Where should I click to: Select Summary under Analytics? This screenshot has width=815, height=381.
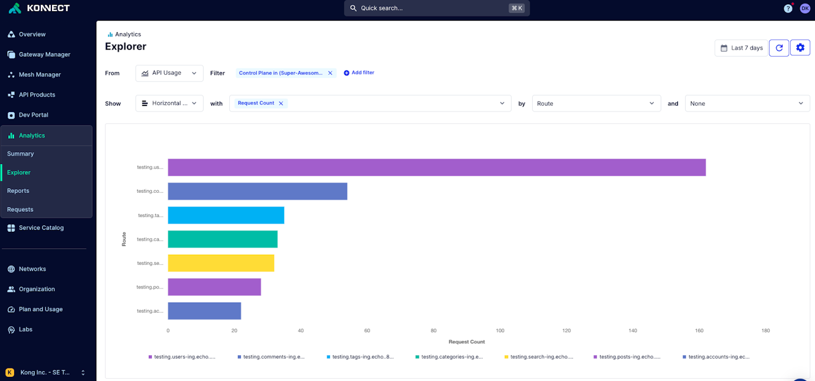tap(20, 153)
